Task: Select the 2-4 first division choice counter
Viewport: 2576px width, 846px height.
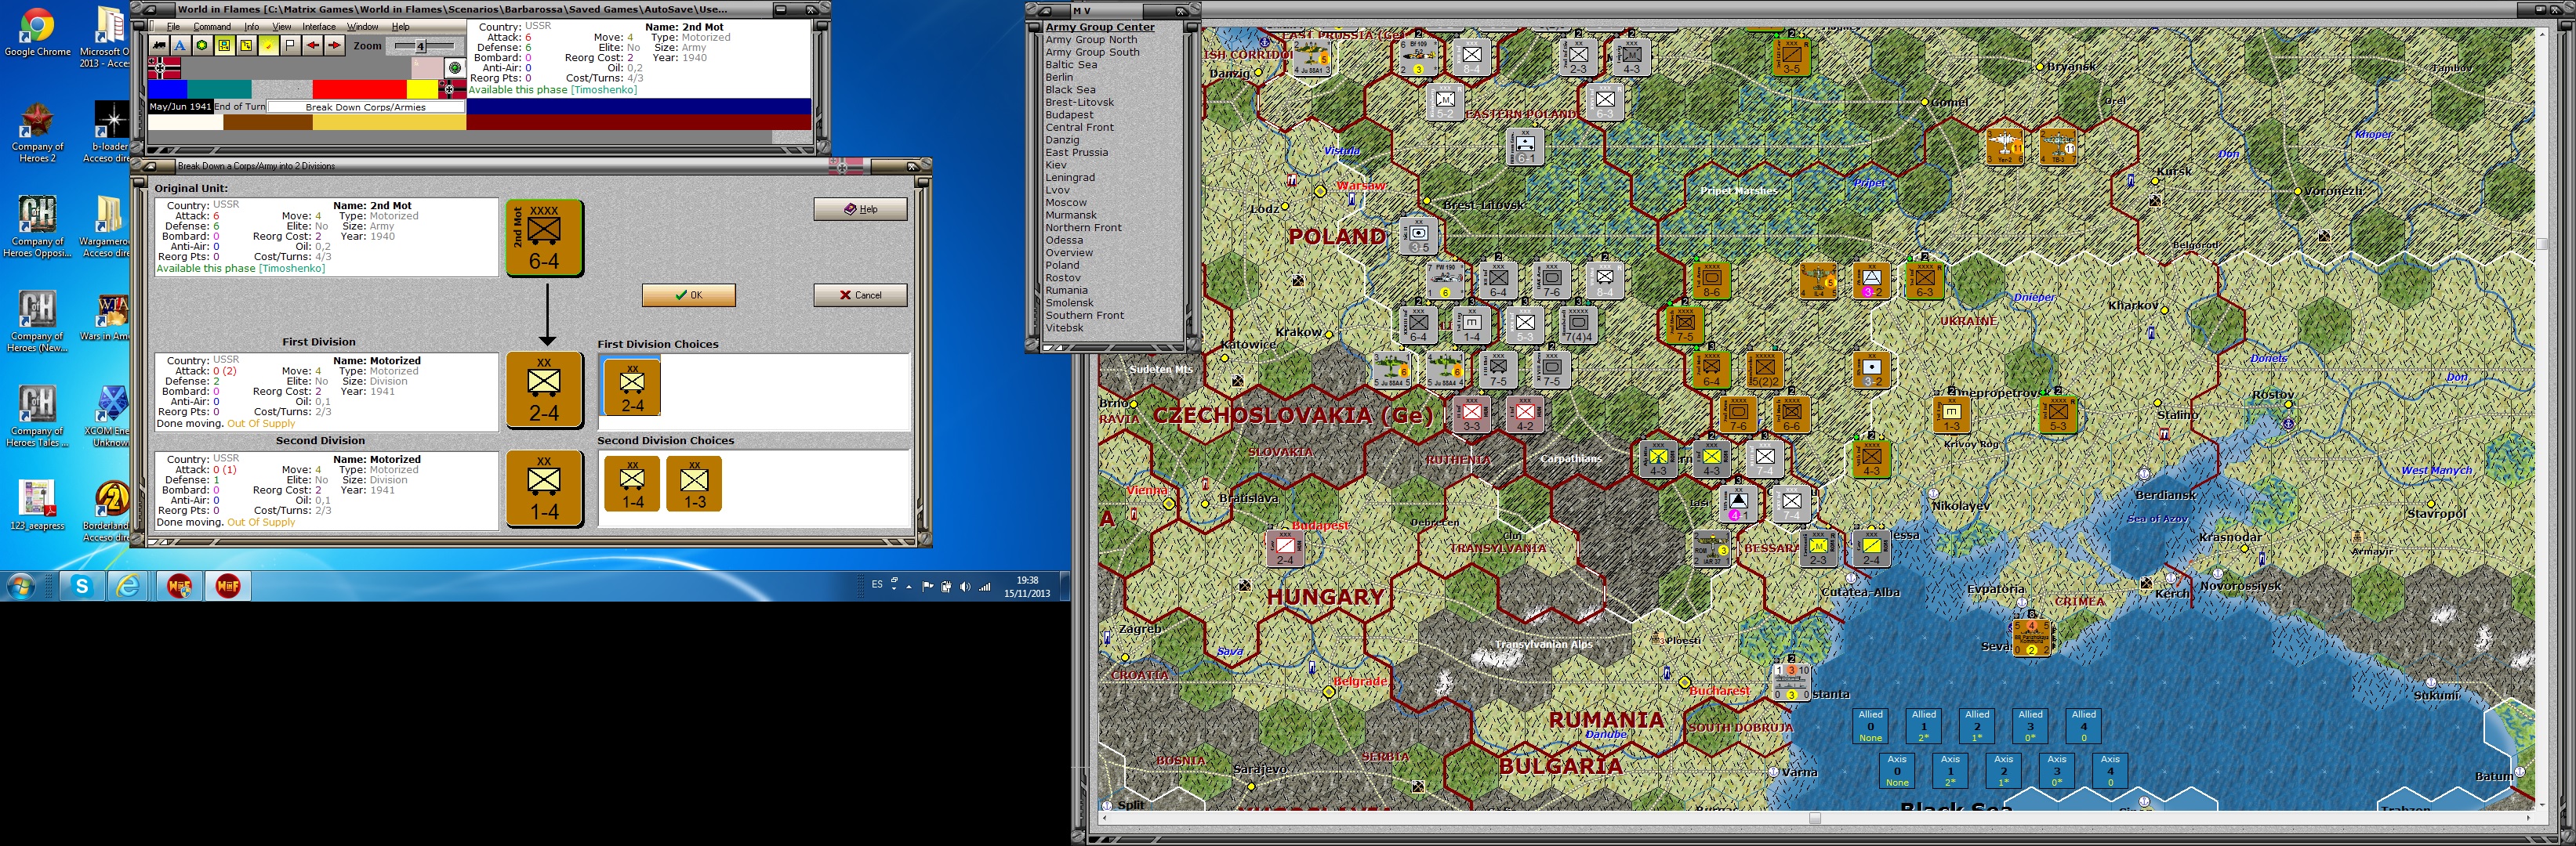Action: [x=632, y=388]
